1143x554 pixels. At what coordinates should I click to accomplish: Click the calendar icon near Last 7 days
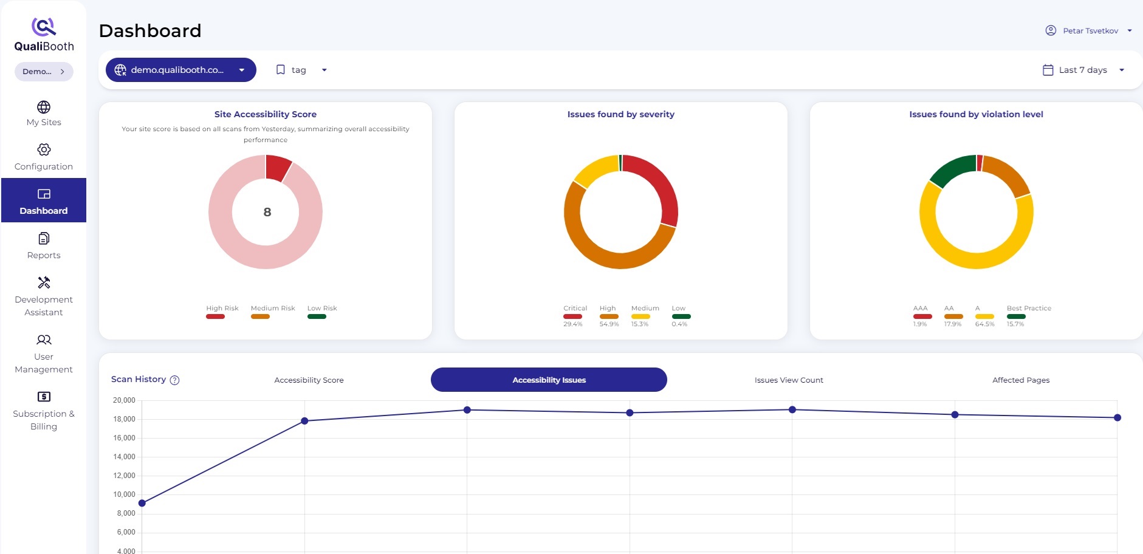pyautogui.click(x=1048, y=69)
